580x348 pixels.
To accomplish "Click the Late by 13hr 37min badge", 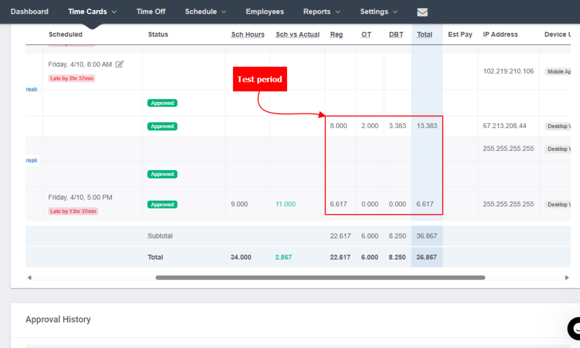I will pyautogui.click(x=73, y=211).
